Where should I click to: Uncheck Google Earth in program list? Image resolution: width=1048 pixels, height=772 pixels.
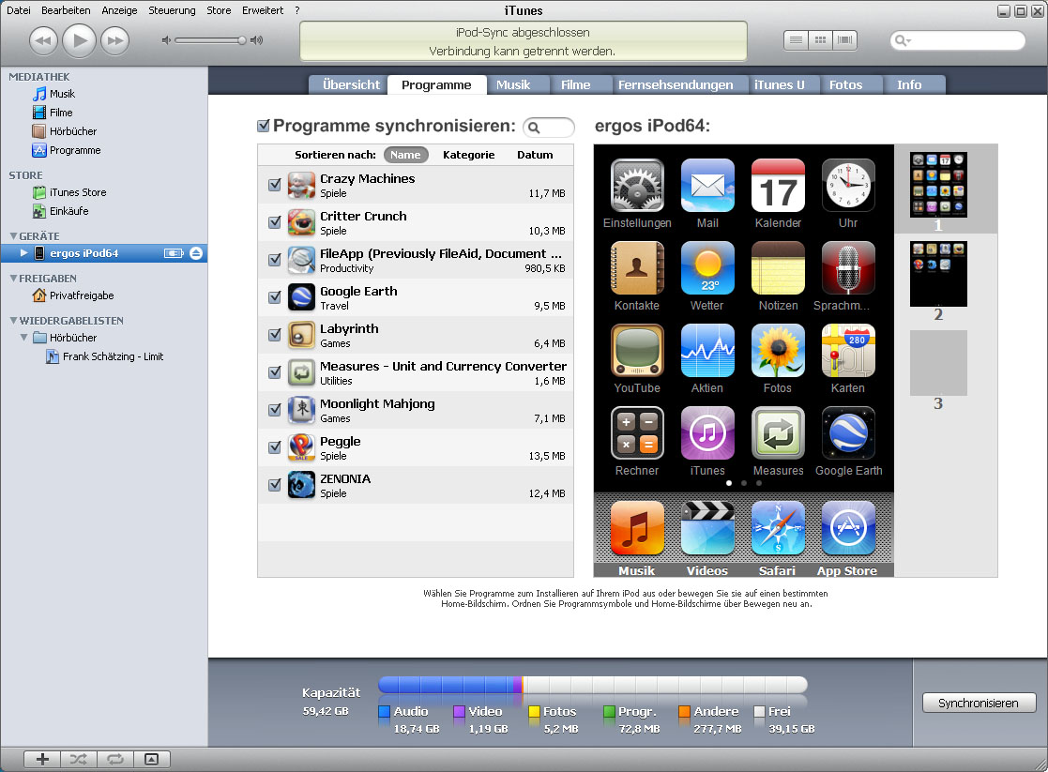[274, 296]
